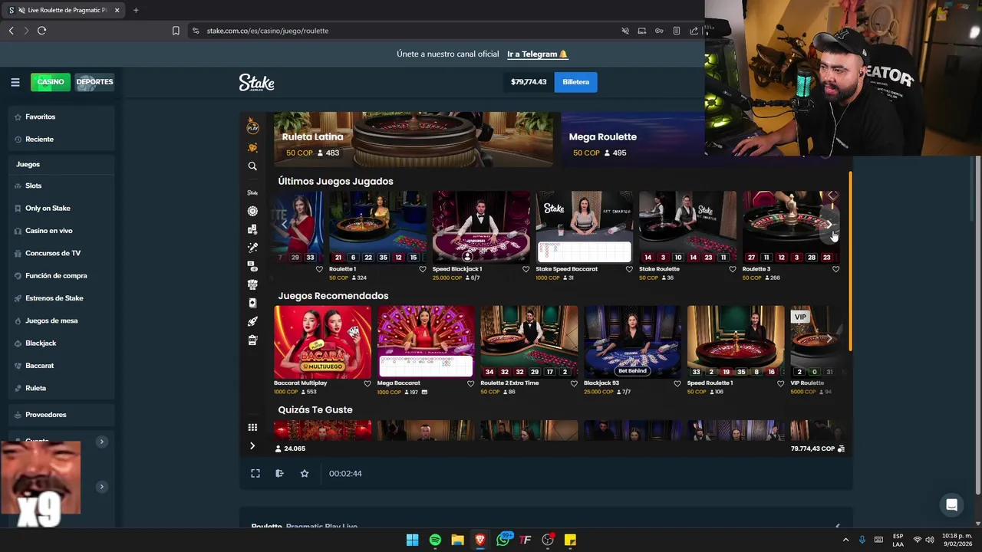The height and width of the screenshot is (552, 982).
Task: Favorite Baccarat Multiplay with heart icon
Action: click(x=367, y=383)
